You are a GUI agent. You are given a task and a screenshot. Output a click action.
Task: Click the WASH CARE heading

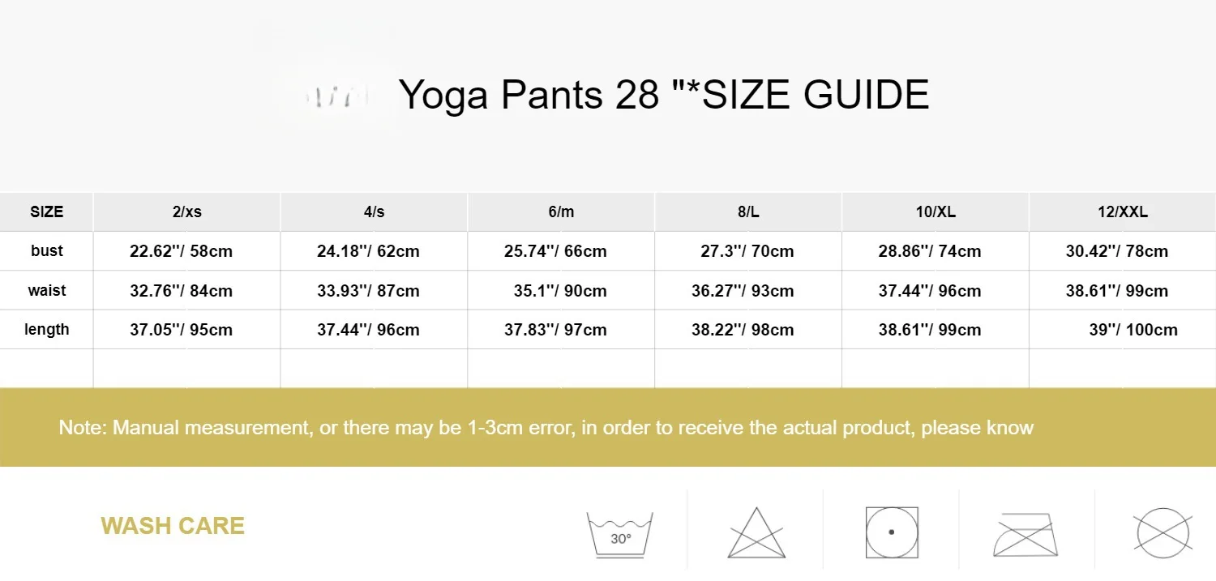(x=173, y=526)
